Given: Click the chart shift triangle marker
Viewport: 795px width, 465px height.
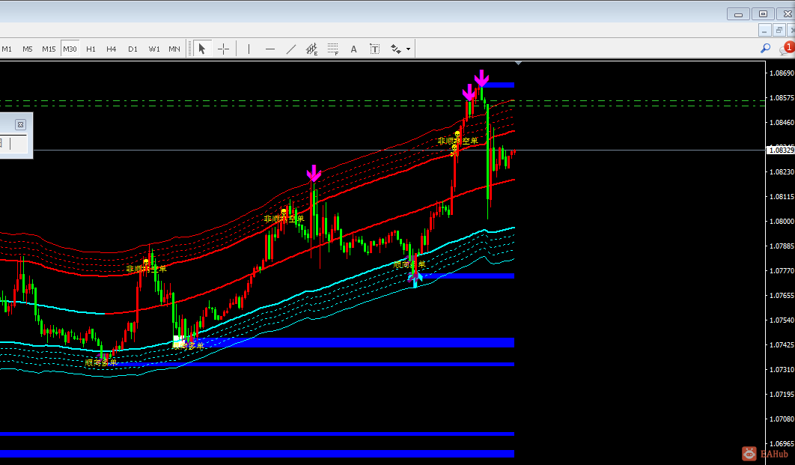Looking at the screenshot, I should point(518,63).
